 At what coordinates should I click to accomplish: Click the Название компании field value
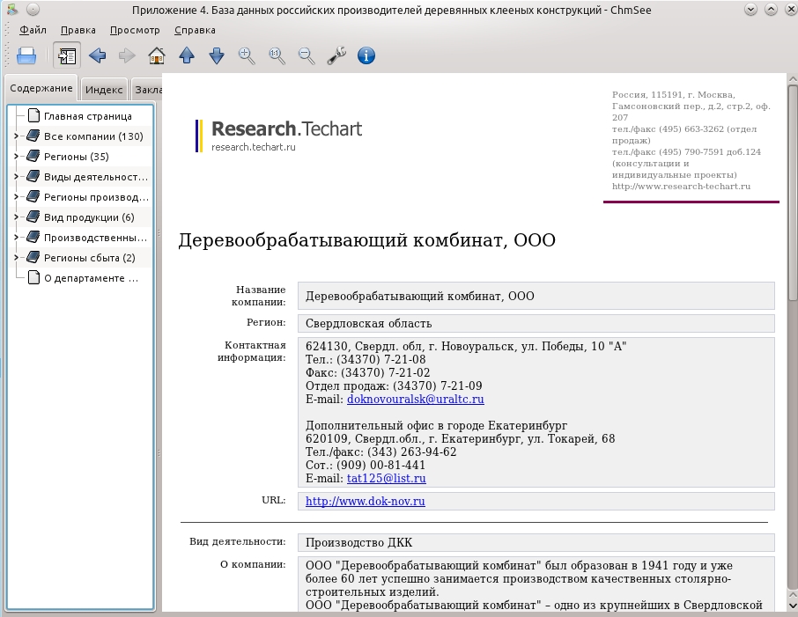pos(536,296)
